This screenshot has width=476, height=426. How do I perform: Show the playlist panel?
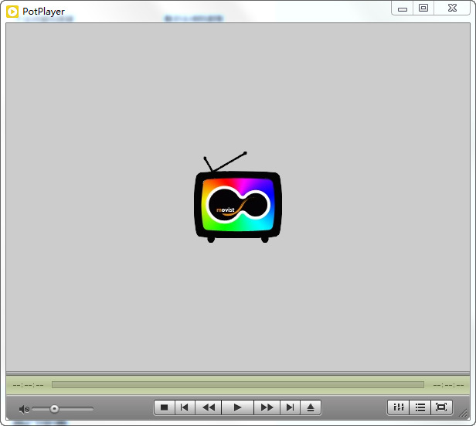pyautogui.click(x=420, y=407)
